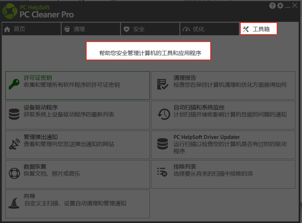This screenshot has height=223, width=302.
Task: Switch to the 首页 tab
Action: pos(31,29)
